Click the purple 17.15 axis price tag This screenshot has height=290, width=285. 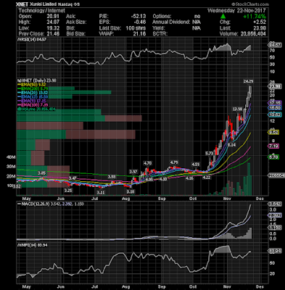(x=275, y=103)
